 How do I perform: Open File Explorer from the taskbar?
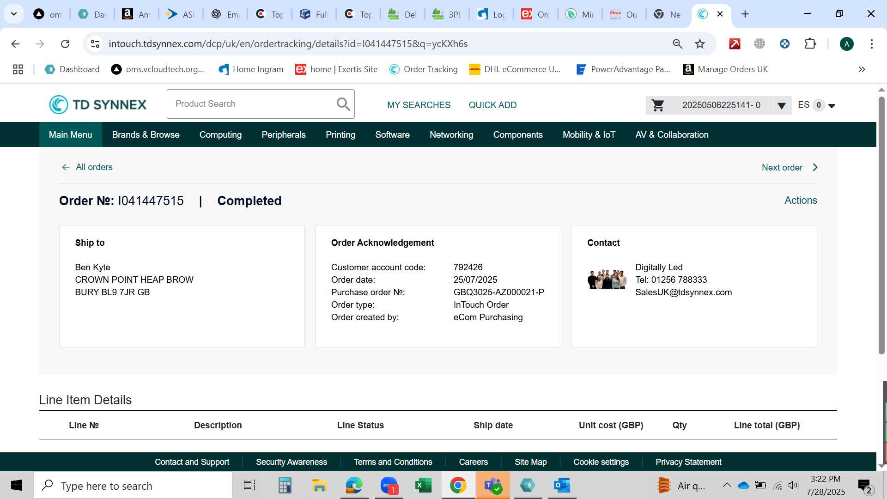tap(319, 486)
